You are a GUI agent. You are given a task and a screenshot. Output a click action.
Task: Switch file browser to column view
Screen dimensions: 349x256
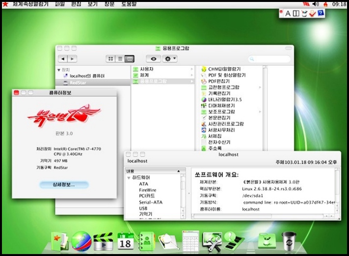(x=130, y=59)
